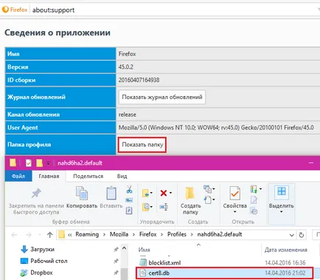Click the folder icon in Explorer title bar
This screenshot has height=280, width=320.
[13, 163]
